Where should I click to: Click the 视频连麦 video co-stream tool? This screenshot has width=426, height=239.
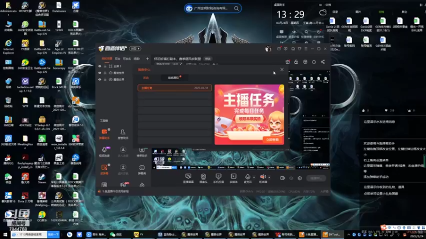104,152
